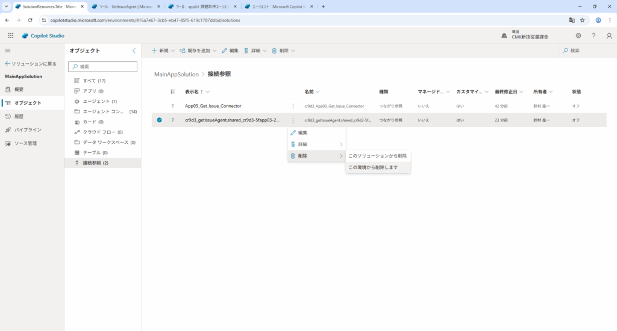
Task: Select エージェント (1) in the object tree
Action: coord(99,101)
